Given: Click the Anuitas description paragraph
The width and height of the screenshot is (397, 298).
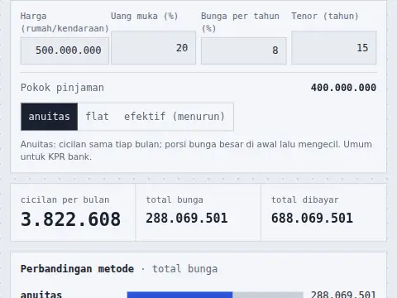Looking at the screenshot, I should [196, 151].
